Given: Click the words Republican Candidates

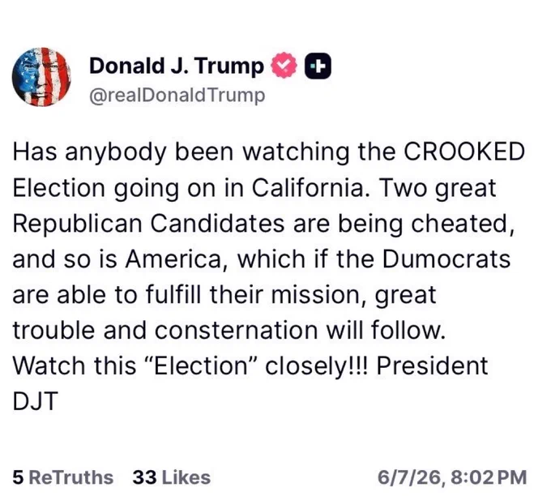Looking at the screenshot, I should [148, 224].
